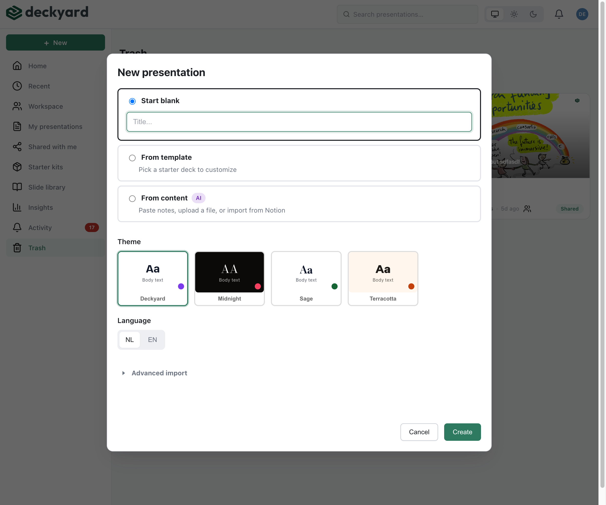Click 'Pick a starter deck to customize' text

pyautogui.click(x=188, y=170)
